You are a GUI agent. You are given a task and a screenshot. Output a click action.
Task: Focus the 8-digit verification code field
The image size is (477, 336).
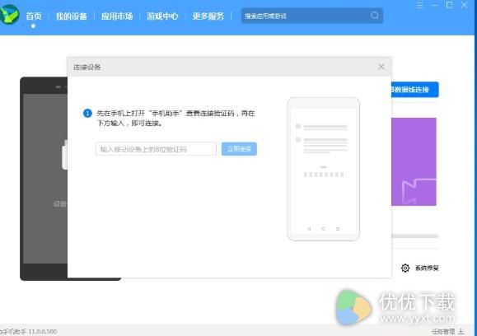(156, 149)
